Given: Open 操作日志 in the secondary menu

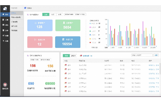Looking at the screenshot, I should tap(16, 26).
